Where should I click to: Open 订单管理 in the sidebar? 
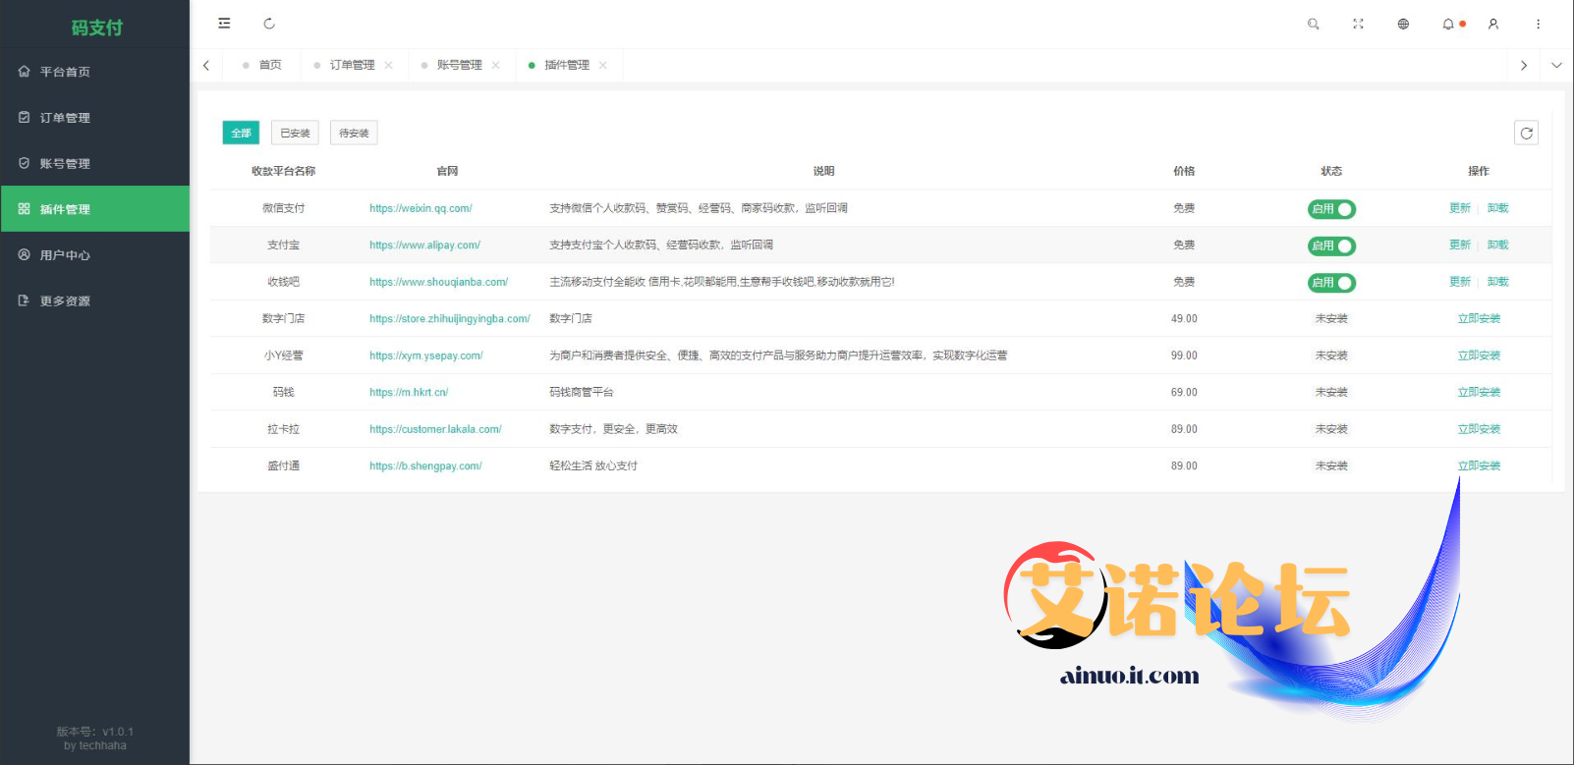tap(94, 118)
